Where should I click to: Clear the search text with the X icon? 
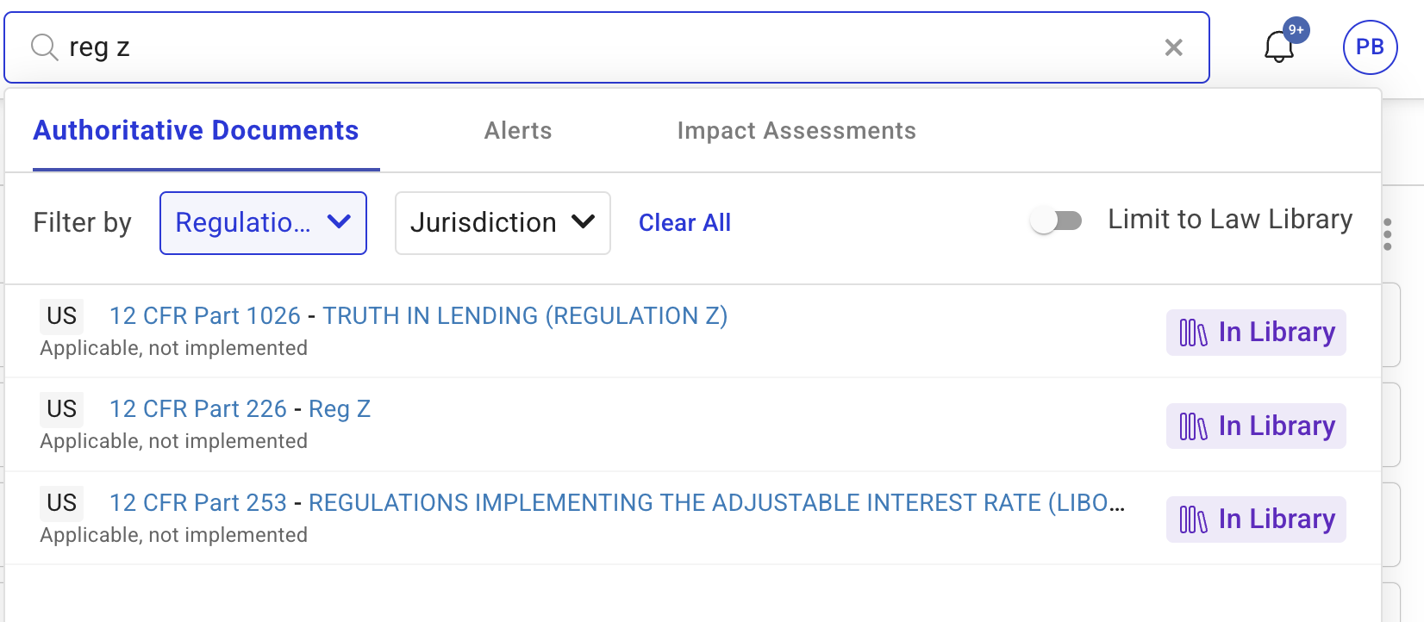(x=1173, y=47)
